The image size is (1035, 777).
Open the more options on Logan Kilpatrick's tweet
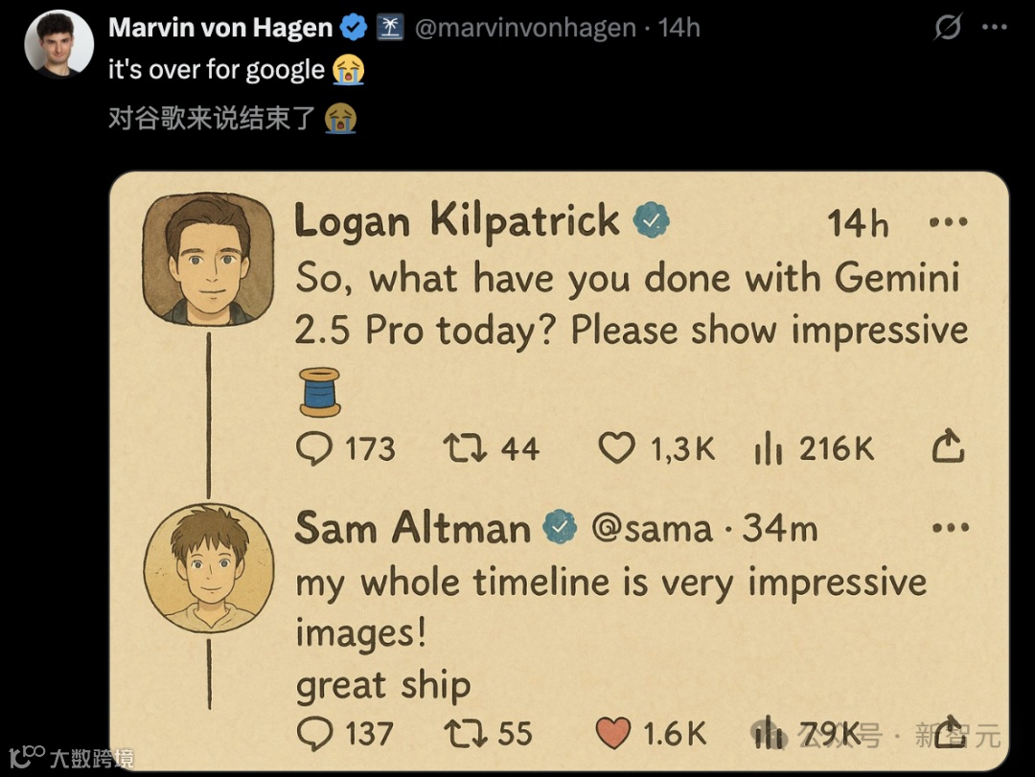point(949,223)
